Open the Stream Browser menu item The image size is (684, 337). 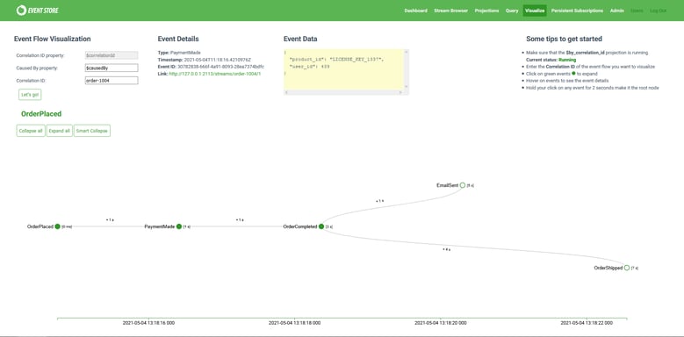(451, 11)
